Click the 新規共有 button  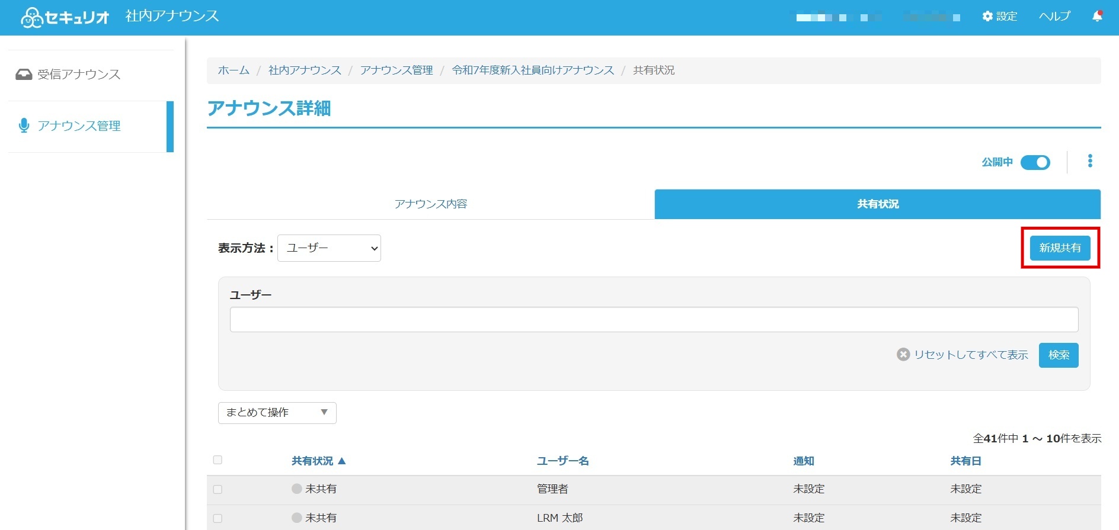1060,248
